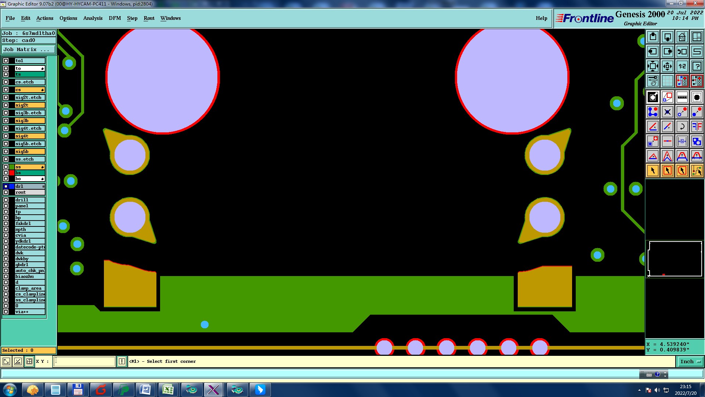
Task: Click the Help menu button
Action: [541, 18]
